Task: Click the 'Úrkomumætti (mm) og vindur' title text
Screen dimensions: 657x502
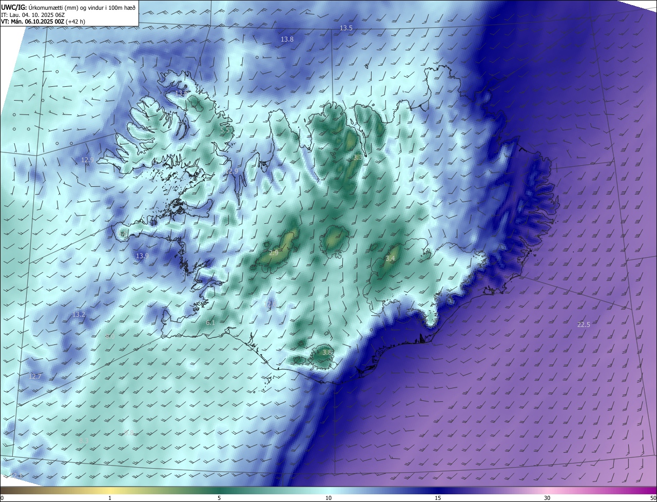Action: pos(66,7)
